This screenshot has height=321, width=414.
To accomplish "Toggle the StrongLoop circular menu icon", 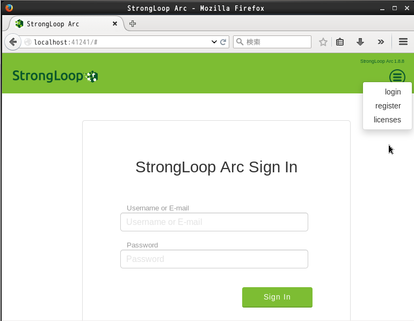I will [x=397, y=77].
